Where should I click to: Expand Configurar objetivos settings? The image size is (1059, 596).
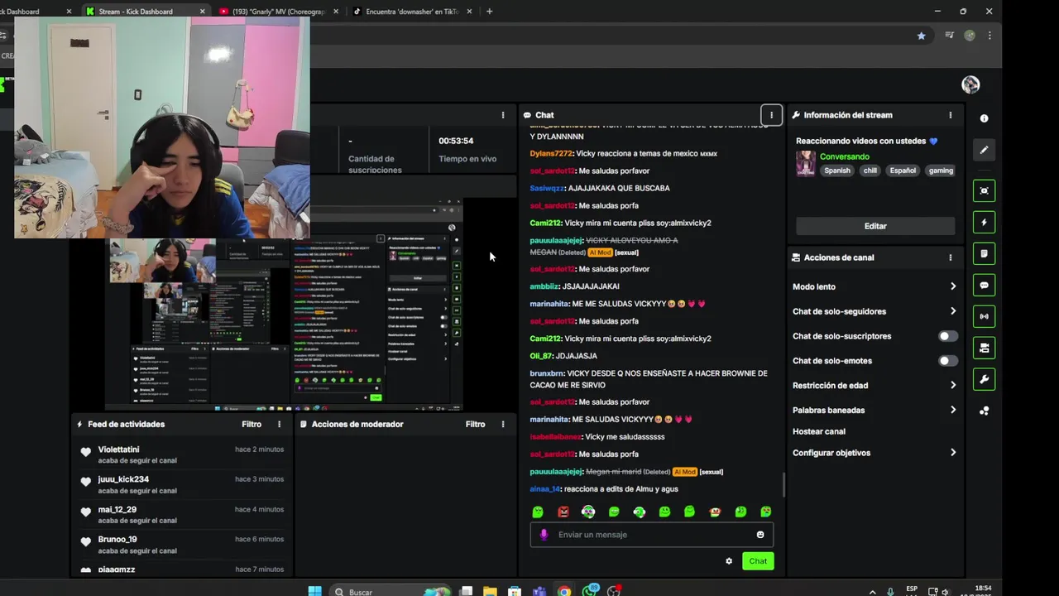click(953, 453)
